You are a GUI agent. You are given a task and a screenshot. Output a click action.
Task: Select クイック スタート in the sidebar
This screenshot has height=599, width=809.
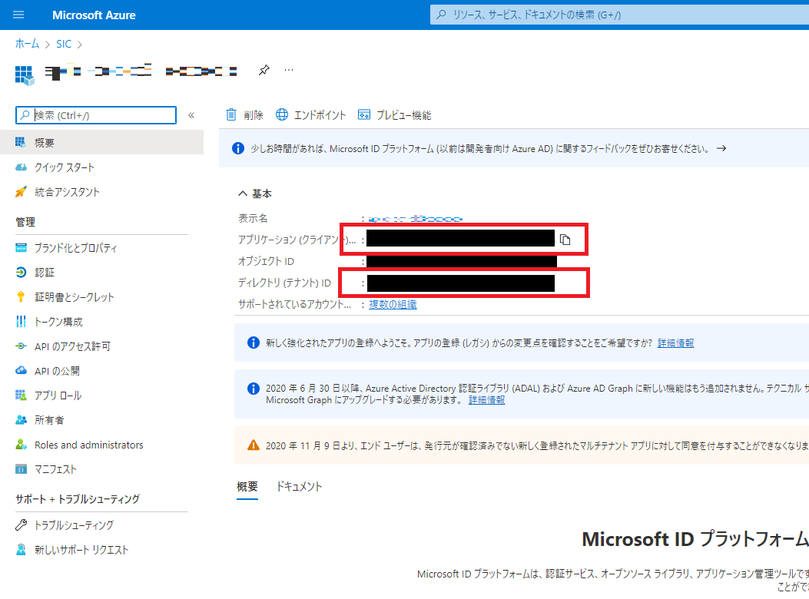pos(65,167)
